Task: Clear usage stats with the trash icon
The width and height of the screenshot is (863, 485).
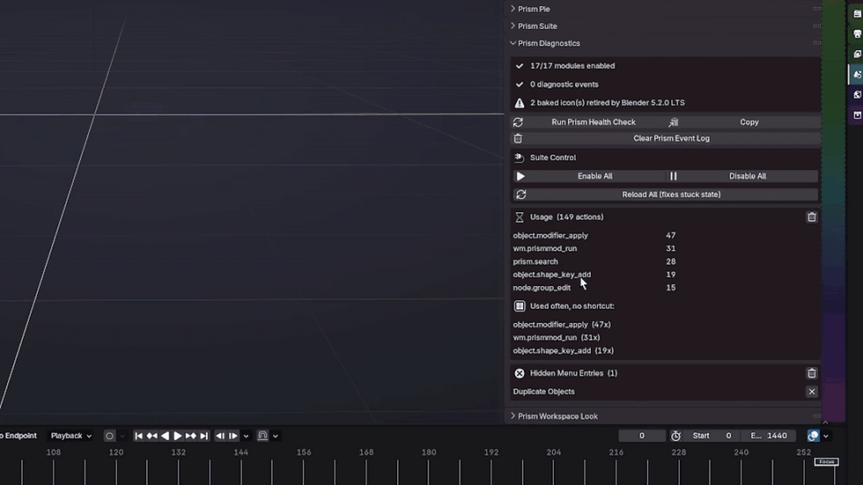Action: 812,217
